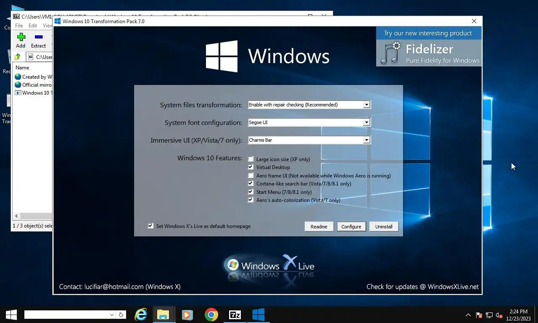Click the Uninstall button
Image resolution: width=538 pixels, height=323 pixels.
(x=384, y=226)
